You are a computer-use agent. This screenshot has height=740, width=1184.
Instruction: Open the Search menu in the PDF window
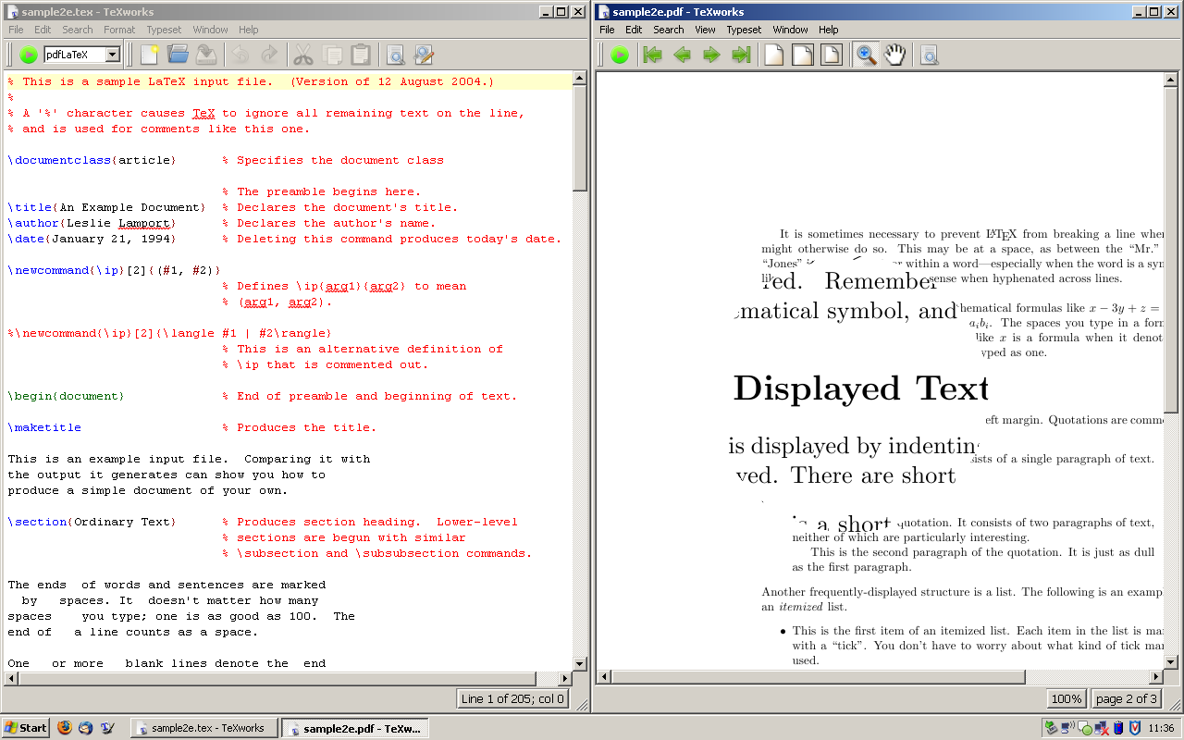pyautogui.click(x=669, y=30)
